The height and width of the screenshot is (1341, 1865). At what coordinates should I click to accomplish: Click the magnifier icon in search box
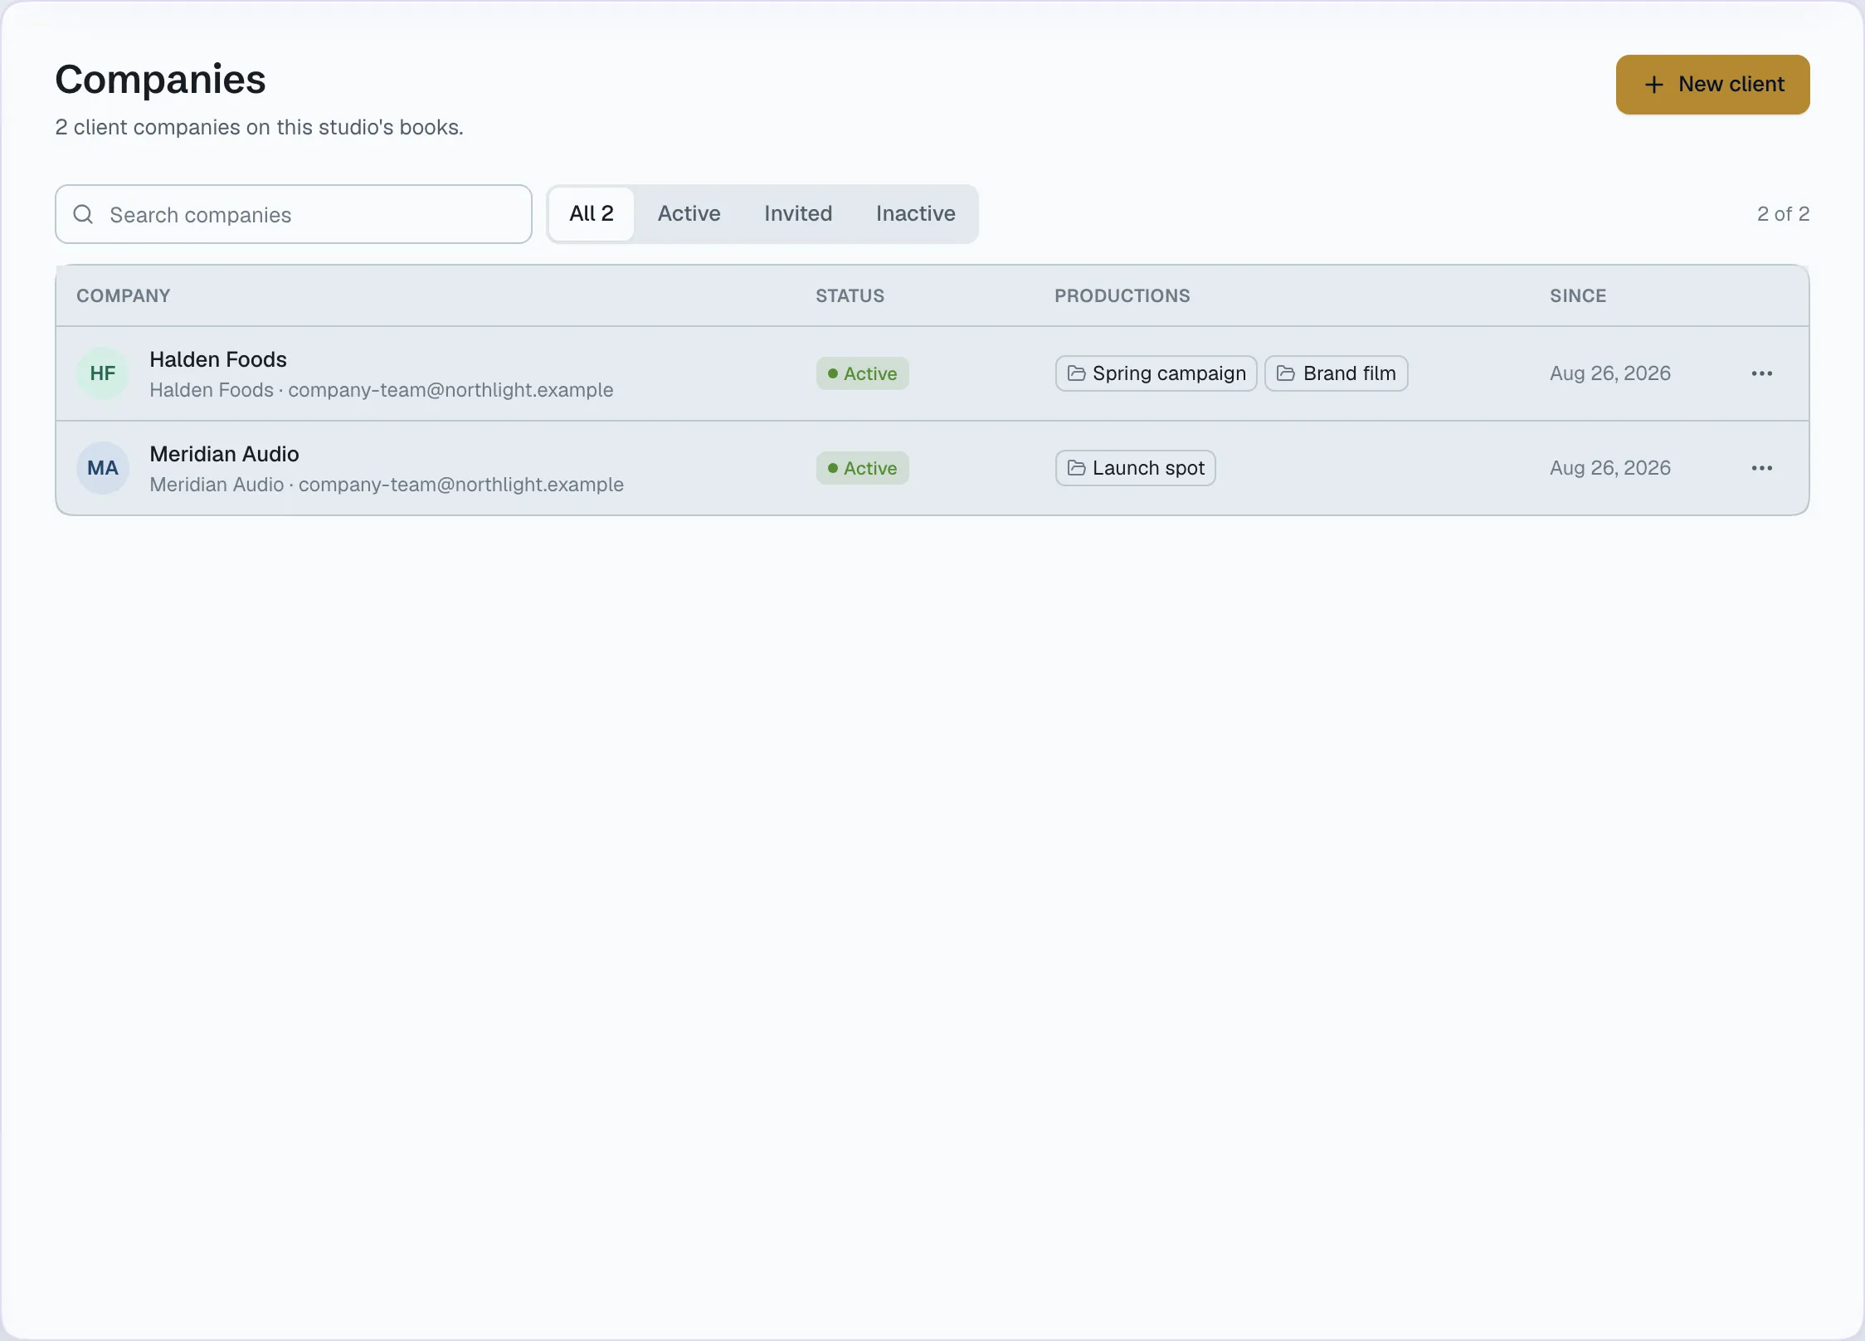pyautogui.click(x=83, y=214)
